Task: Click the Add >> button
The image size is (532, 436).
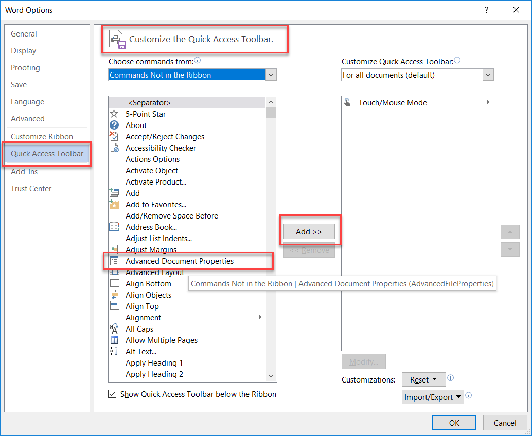Action: [309, 231]
